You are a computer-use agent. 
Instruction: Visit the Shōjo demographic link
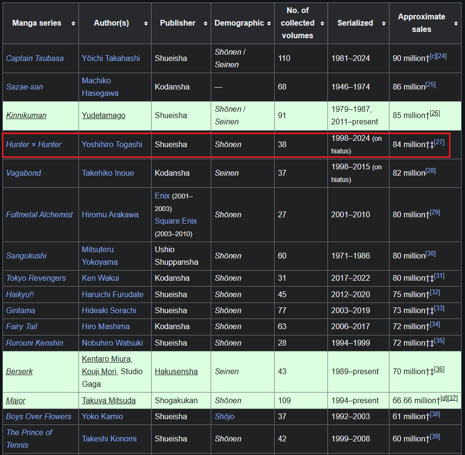click(224, 416)
